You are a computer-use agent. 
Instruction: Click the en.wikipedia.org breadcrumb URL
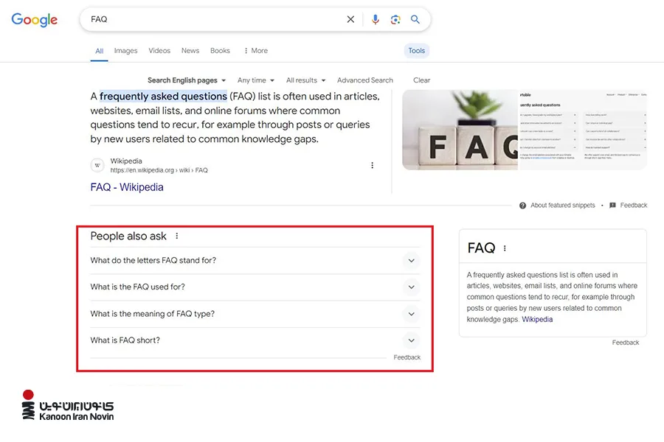159,170
